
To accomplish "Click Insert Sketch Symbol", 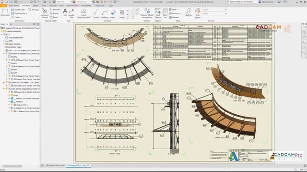I will click(83, 13).
